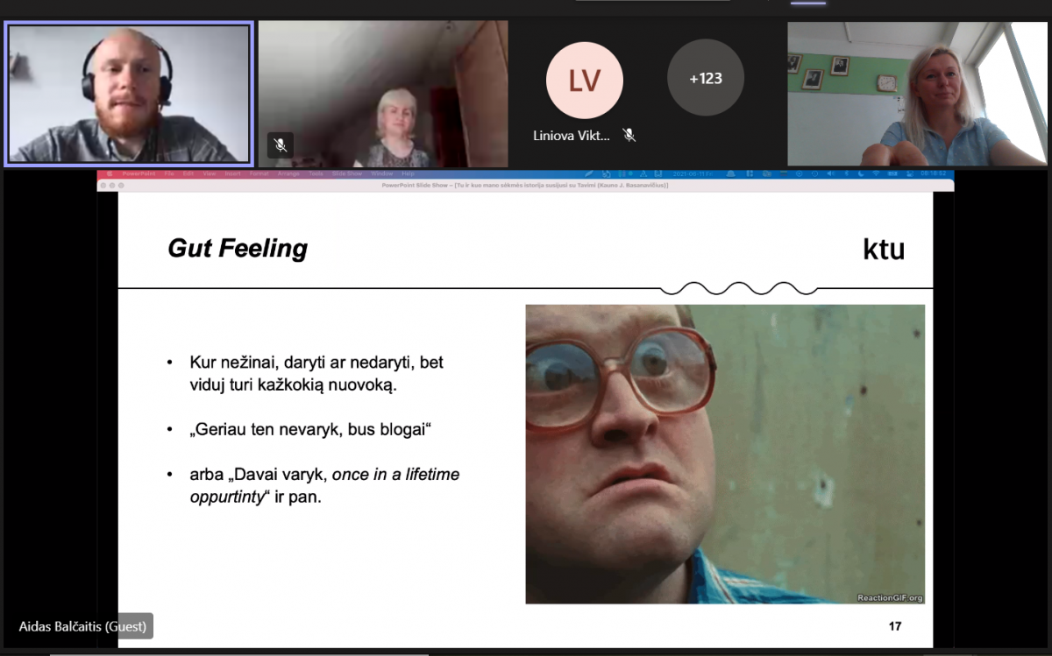Click the slide number 17
Screen dimensions: 1052x656
pos(895,626)
